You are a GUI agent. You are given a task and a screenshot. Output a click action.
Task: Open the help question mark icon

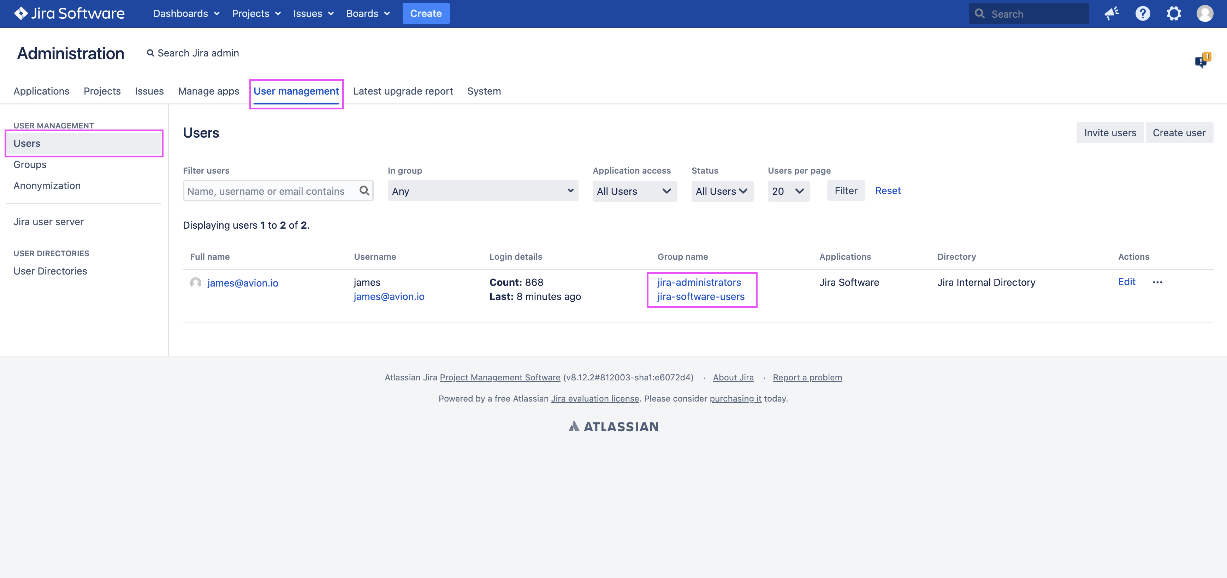[1143, 13]
